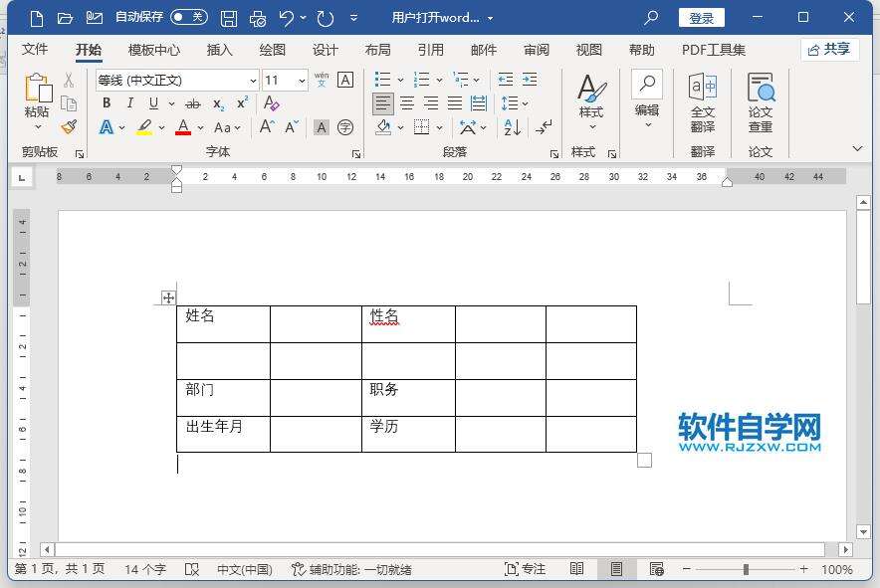
Task: Click the search magnifier in title bar
Action: [x=651, y=18]
